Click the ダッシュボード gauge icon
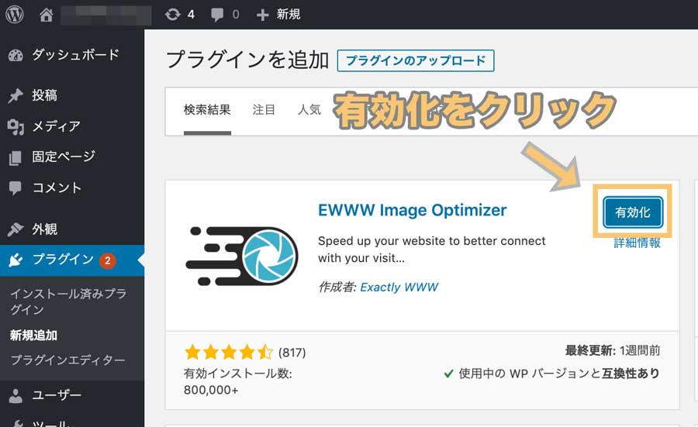Screen dimensions: 698x427 16,55
